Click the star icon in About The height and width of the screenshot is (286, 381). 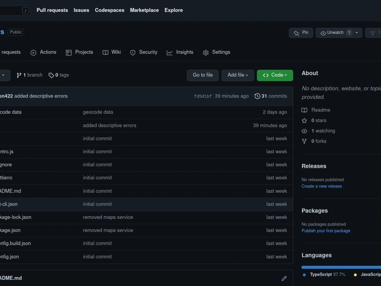tap(304, 121)
